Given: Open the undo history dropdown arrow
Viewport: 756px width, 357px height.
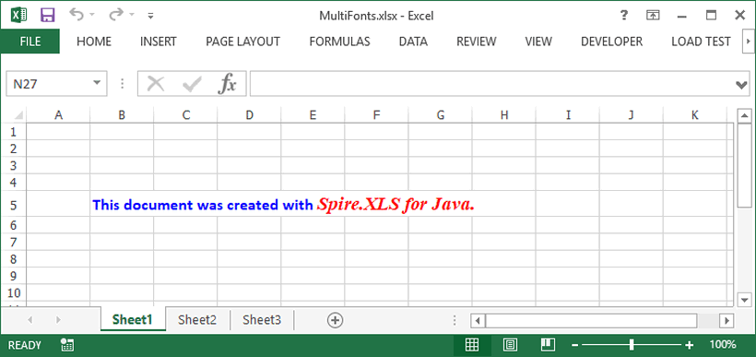Looking at the screenshot, I should [92, 16].
